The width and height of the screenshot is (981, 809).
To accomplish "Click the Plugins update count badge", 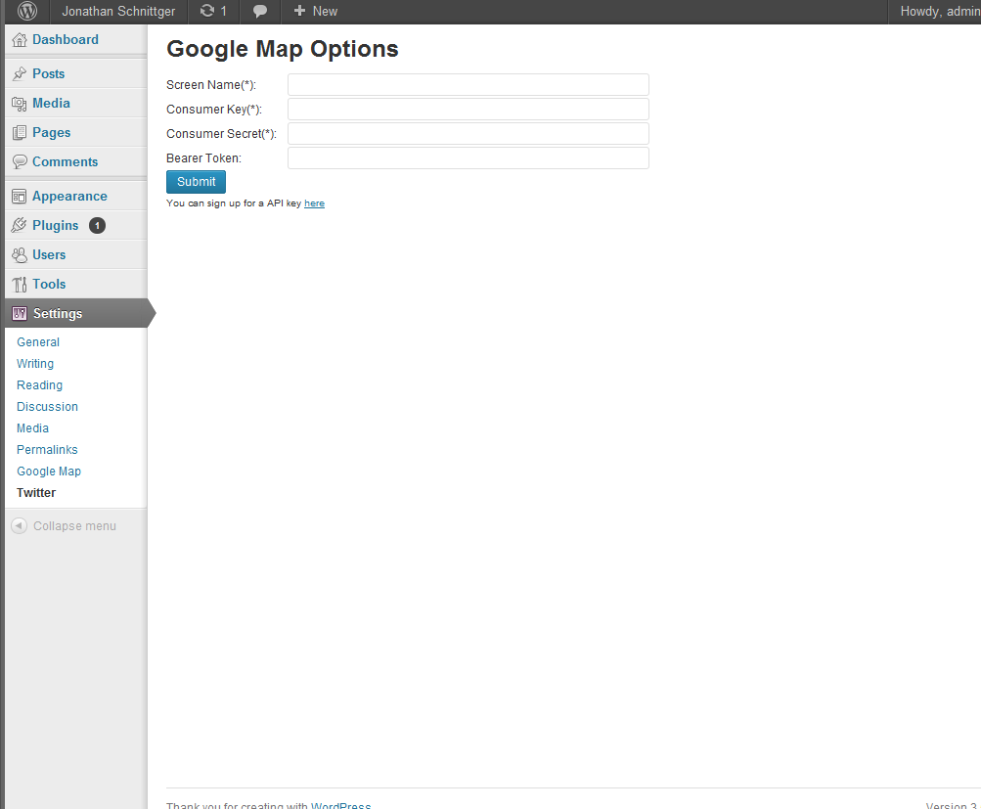I will (97, 225).
